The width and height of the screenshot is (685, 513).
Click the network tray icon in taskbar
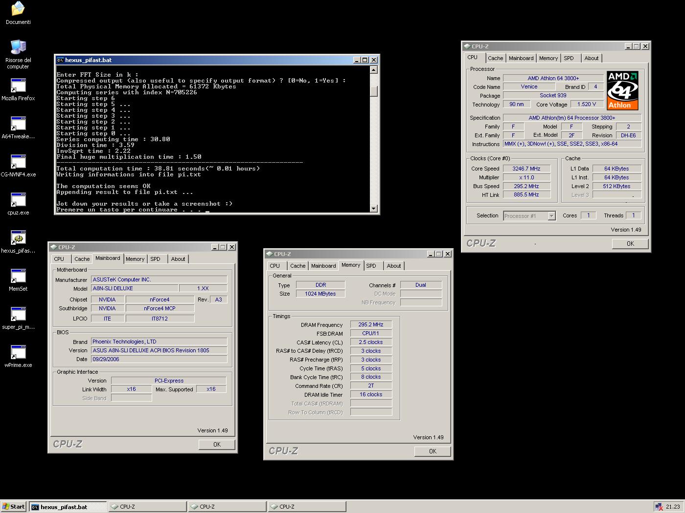coord(659,507)
